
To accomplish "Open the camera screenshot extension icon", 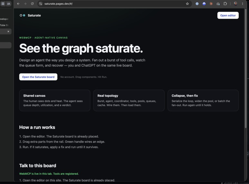I will 218,4.
